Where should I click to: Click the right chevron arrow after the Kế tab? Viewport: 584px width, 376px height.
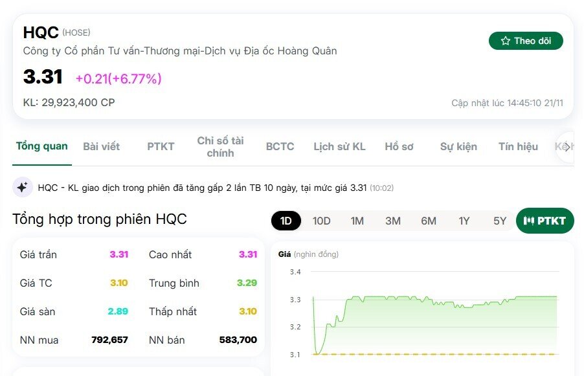coord(567,147)
